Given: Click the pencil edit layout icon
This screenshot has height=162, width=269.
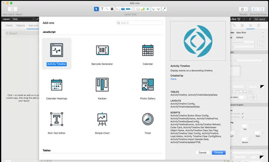Looking at the screenshot, I should tap(37, 19).
